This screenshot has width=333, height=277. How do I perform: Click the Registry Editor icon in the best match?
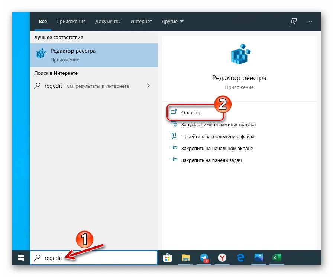(x=41, y=53)
